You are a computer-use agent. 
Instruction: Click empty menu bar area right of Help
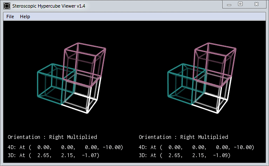[x=148, y=17]
